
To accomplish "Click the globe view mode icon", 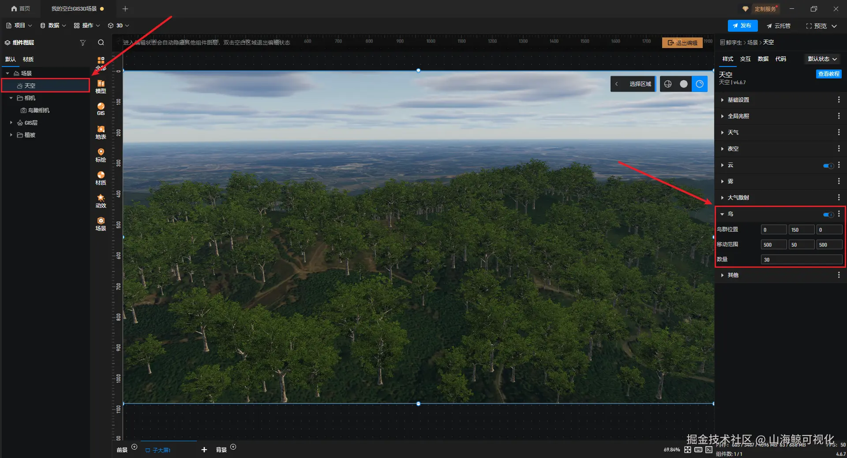I will point(668,84).
